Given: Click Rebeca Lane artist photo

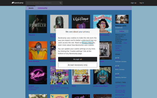Looking at the screenshot, I should coord(122,19).
